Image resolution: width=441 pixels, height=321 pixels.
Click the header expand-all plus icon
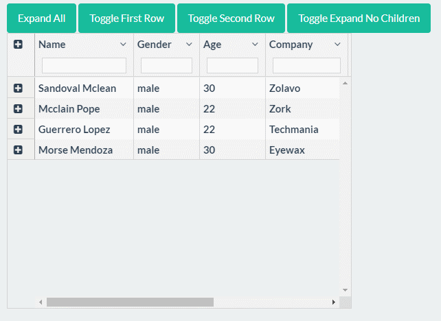18,45
